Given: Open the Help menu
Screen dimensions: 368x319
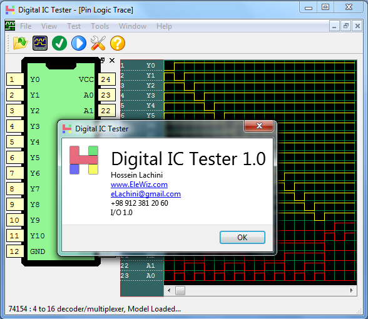Looking at the screenshot, I should (x=164, y=26).
